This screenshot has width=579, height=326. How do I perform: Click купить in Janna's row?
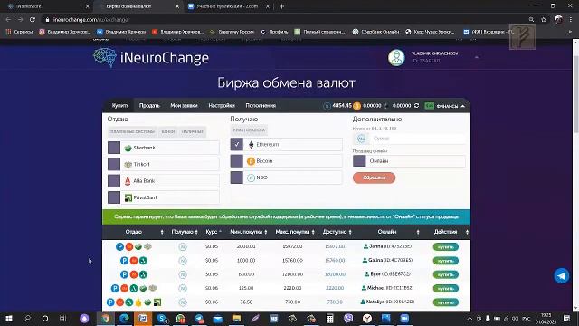446,246
